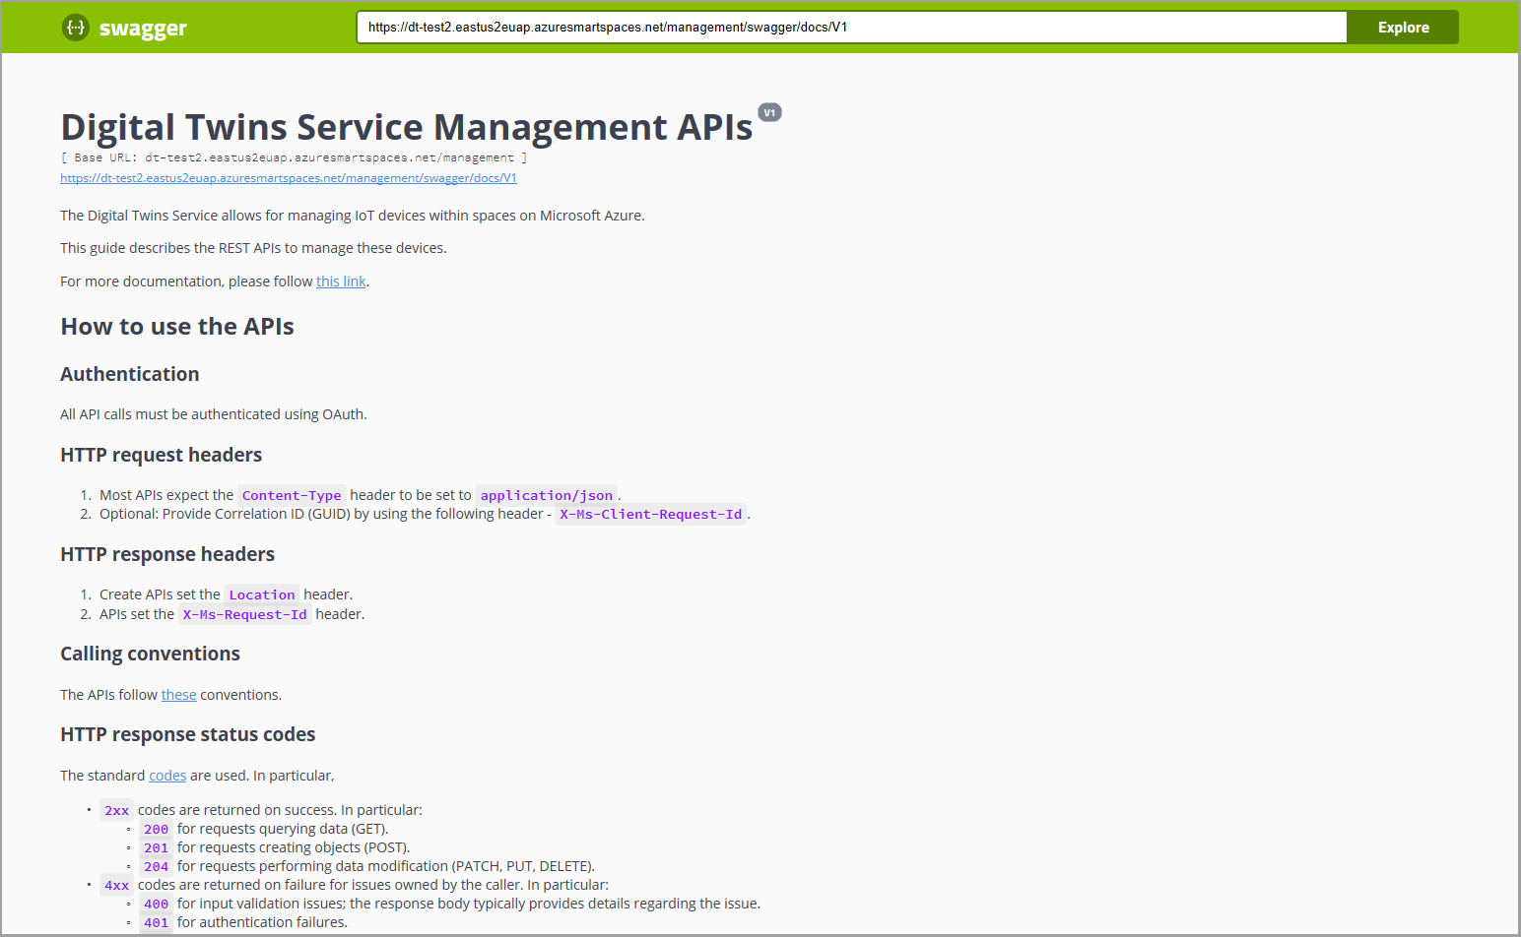
Task: Click the 'HTTP request headers' heading
Action: pos(162,455)
